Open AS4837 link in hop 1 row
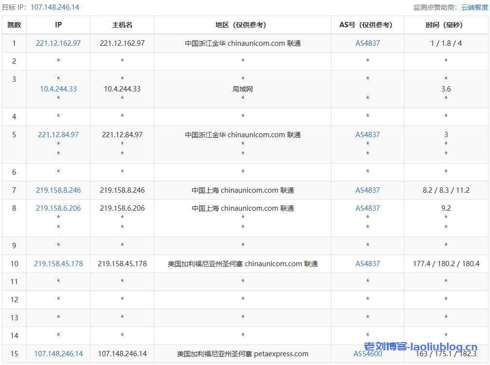490x365 pixels. 367,43
